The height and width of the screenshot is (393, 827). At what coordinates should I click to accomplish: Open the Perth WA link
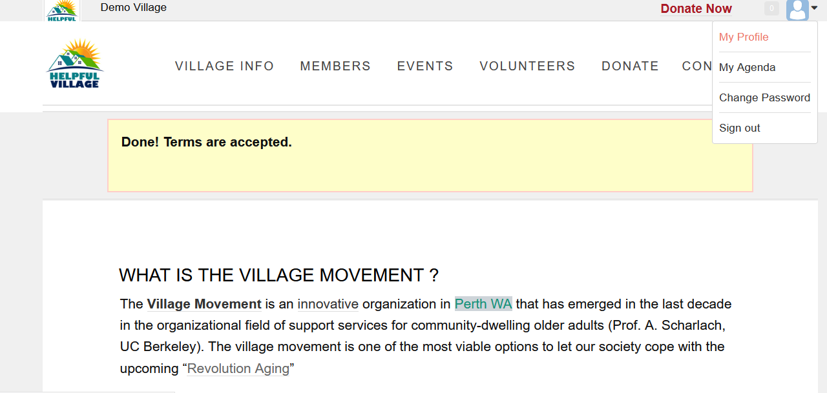(x=483, y=304)
